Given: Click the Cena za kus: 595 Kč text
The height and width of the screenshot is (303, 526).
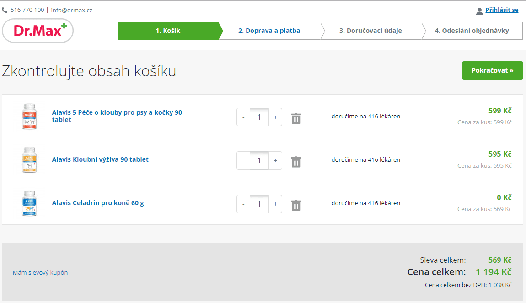Looking at the screenshot, I should [x=484, y=165].
